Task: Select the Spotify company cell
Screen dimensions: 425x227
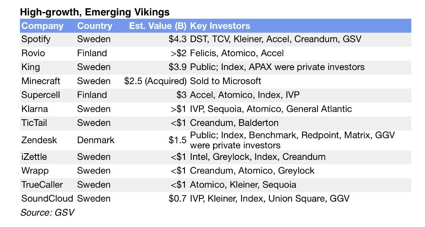Action: 36,39
